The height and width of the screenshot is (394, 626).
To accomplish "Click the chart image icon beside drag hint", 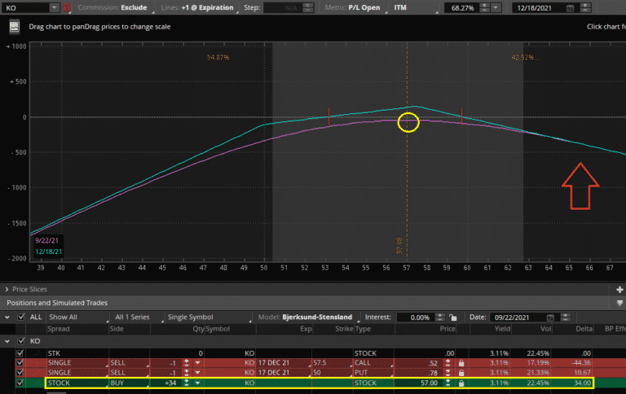I will (x=13, y=26).
